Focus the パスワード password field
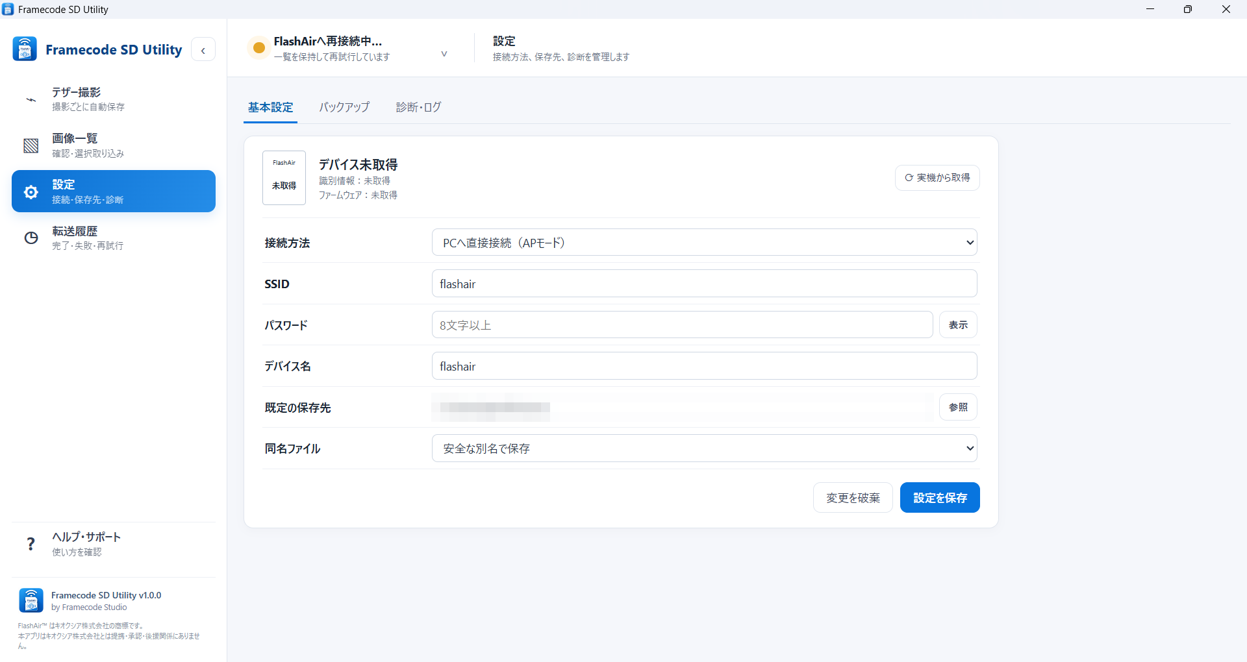Screen dimensions: 1247x662 tap(683, 325)
